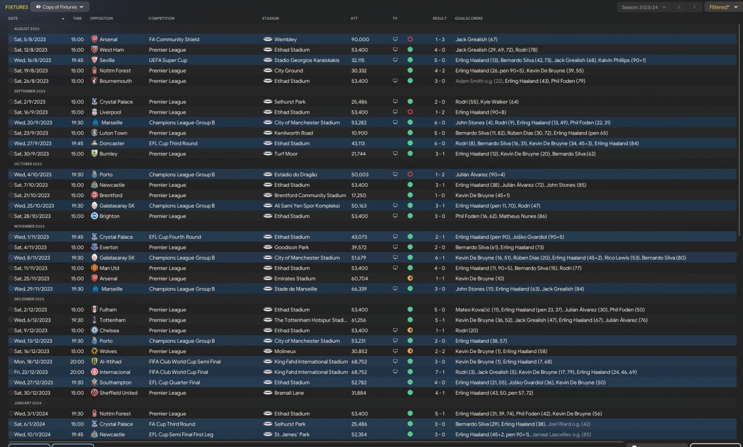Click the Sheffield United club badge

click(x=95, y=393)
